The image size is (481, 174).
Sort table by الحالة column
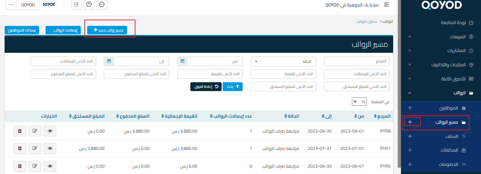click(292, 116)
